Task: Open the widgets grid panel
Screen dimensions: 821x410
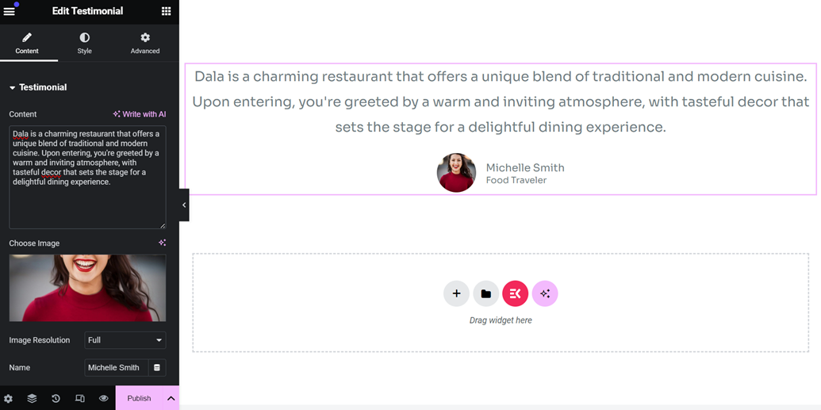Action: click(x=166, y=11)
